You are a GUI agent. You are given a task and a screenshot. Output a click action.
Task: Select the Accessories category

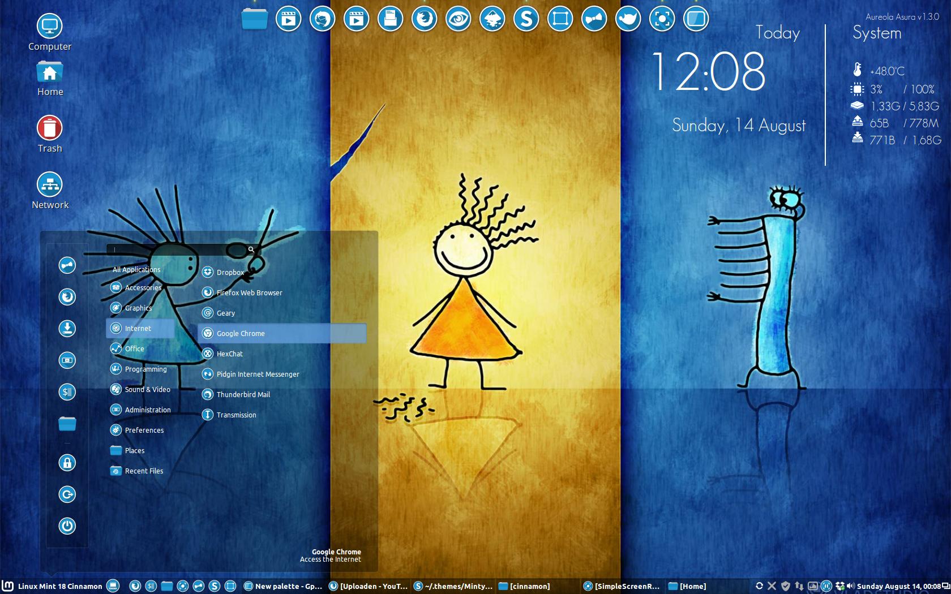(x=140, y=287)
